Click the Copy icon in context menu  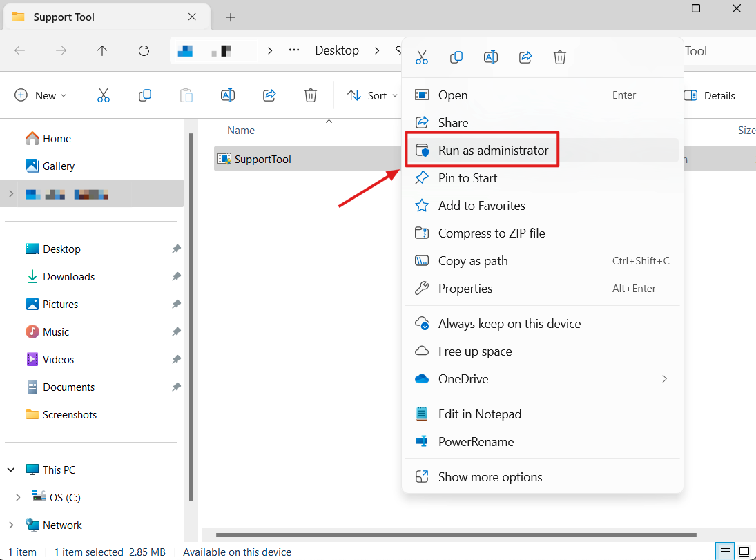(456, 58)
